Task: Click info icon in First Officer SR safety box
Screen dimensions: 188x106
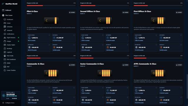Action: tap(181, 45)
